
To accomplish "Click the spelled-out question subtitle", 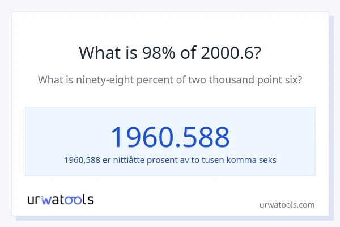I will [170, 80].
